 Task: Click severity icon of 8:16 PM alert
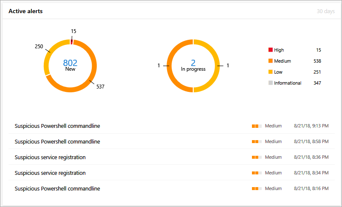pyautogui.click(x=257, y=188)
